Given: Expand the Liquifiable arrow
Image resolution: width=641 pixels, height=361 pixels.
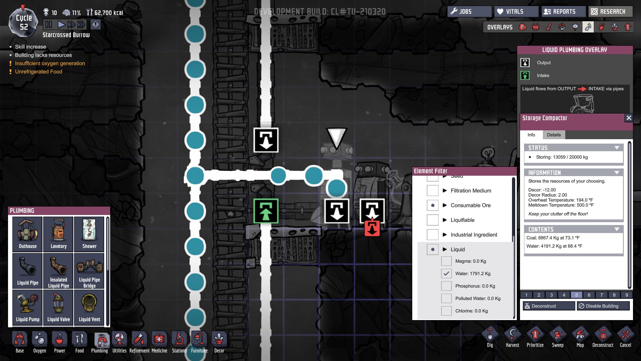Looking at the screenshot, I should coord(445,220).
